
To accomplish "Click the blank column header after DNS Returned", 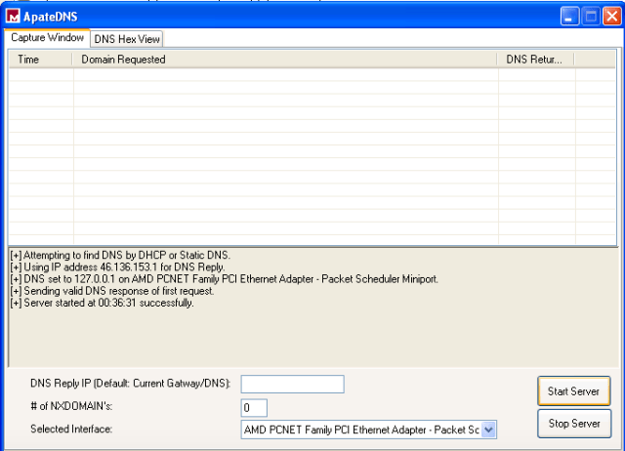I will point(594,60).
